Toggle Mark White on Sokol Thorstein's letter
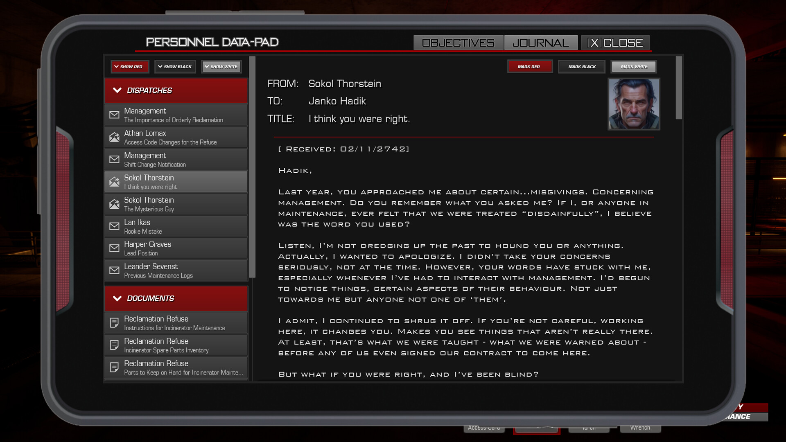Image resolution: width=786 pixels, height=442 pixels. 633,66
